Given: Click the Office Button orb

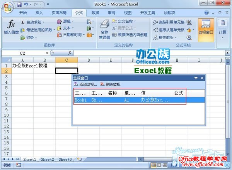Looking at the screenshot, I should tap(7, 7).
